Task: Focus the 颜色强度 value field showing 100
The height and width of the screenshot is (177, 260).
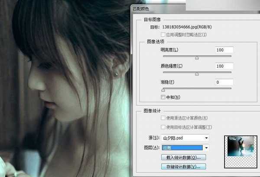Action: coord(224,66)
